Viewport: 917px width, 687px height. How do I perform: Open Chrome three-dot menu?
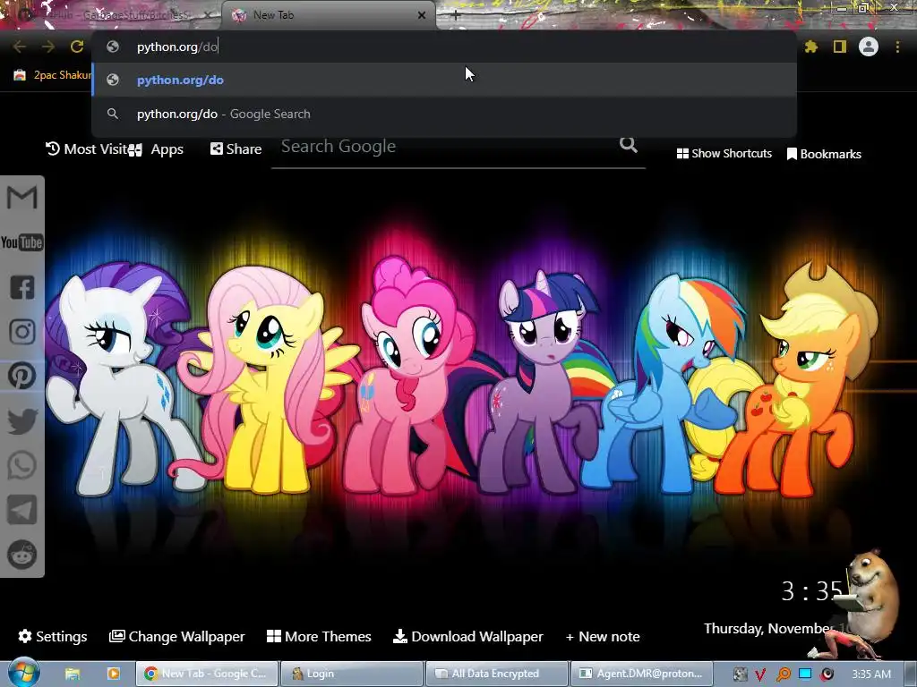click(x=897, y=47)
